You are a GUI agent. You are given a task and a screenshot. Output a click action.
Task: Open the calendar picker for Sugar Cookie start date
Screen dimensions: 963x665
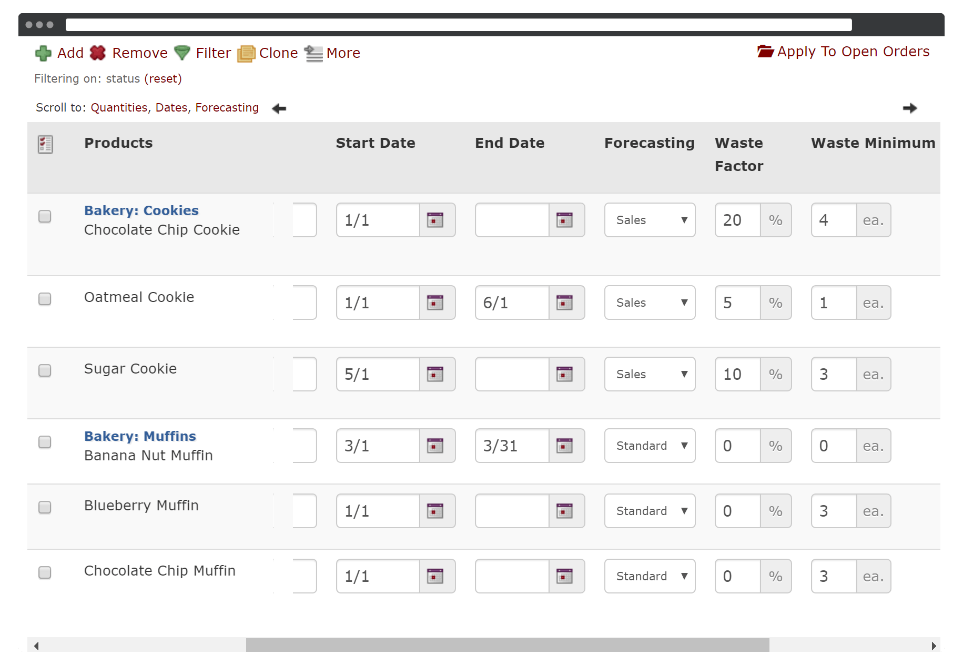(435, 374)
